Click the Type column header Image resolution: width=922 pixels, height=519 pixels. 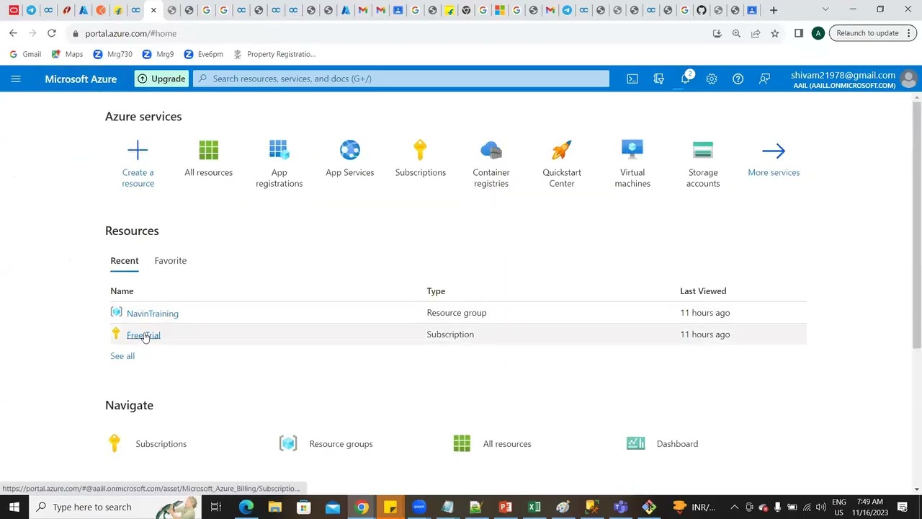click(x=436, y=291)
